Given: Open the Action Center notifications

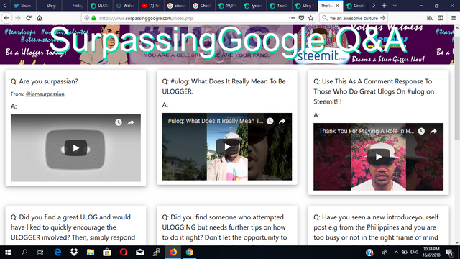Looking at the screenshot, I should [449, 253].
